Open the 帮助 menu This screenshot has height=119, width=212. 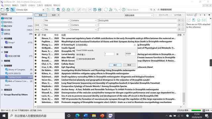[57, 5]
